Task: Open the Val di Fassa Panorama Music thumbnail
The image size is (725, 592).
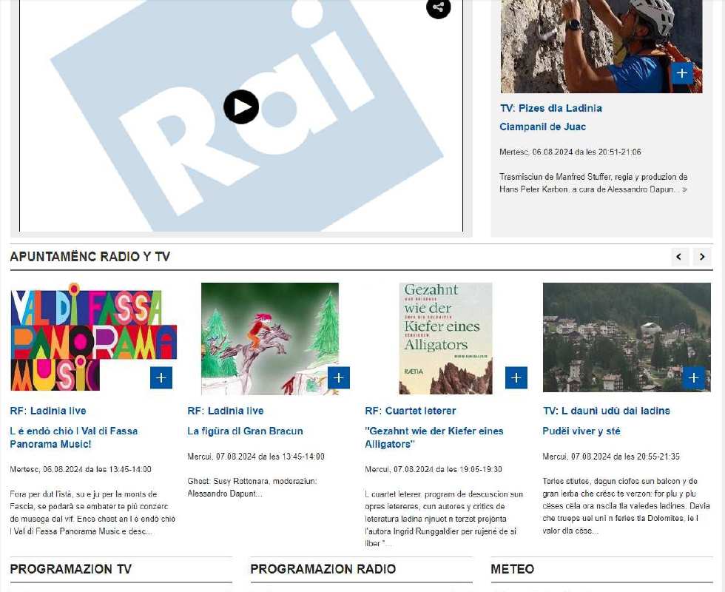Action: (x=93, y=337)
